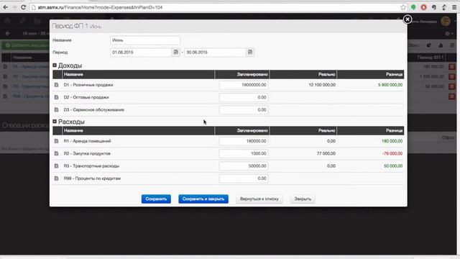460x259 pixels.
Task: Edit the end date field 30.06.2015
Action: [x=215, y=53]
